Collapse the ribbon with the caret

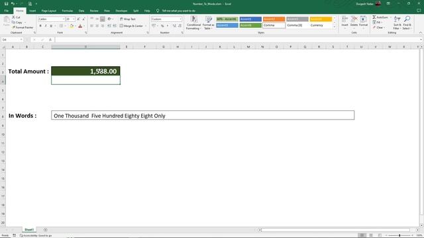pyautogui.click(x=421, y=32)
